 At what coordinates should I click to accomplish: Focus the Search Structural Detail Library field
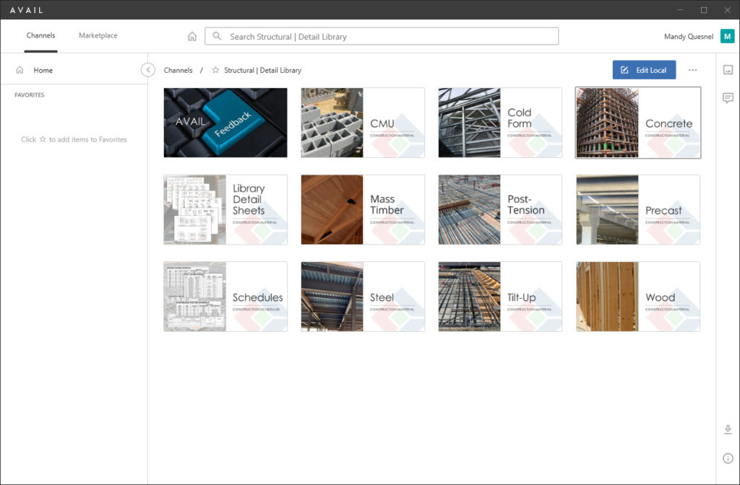(382, 36)
